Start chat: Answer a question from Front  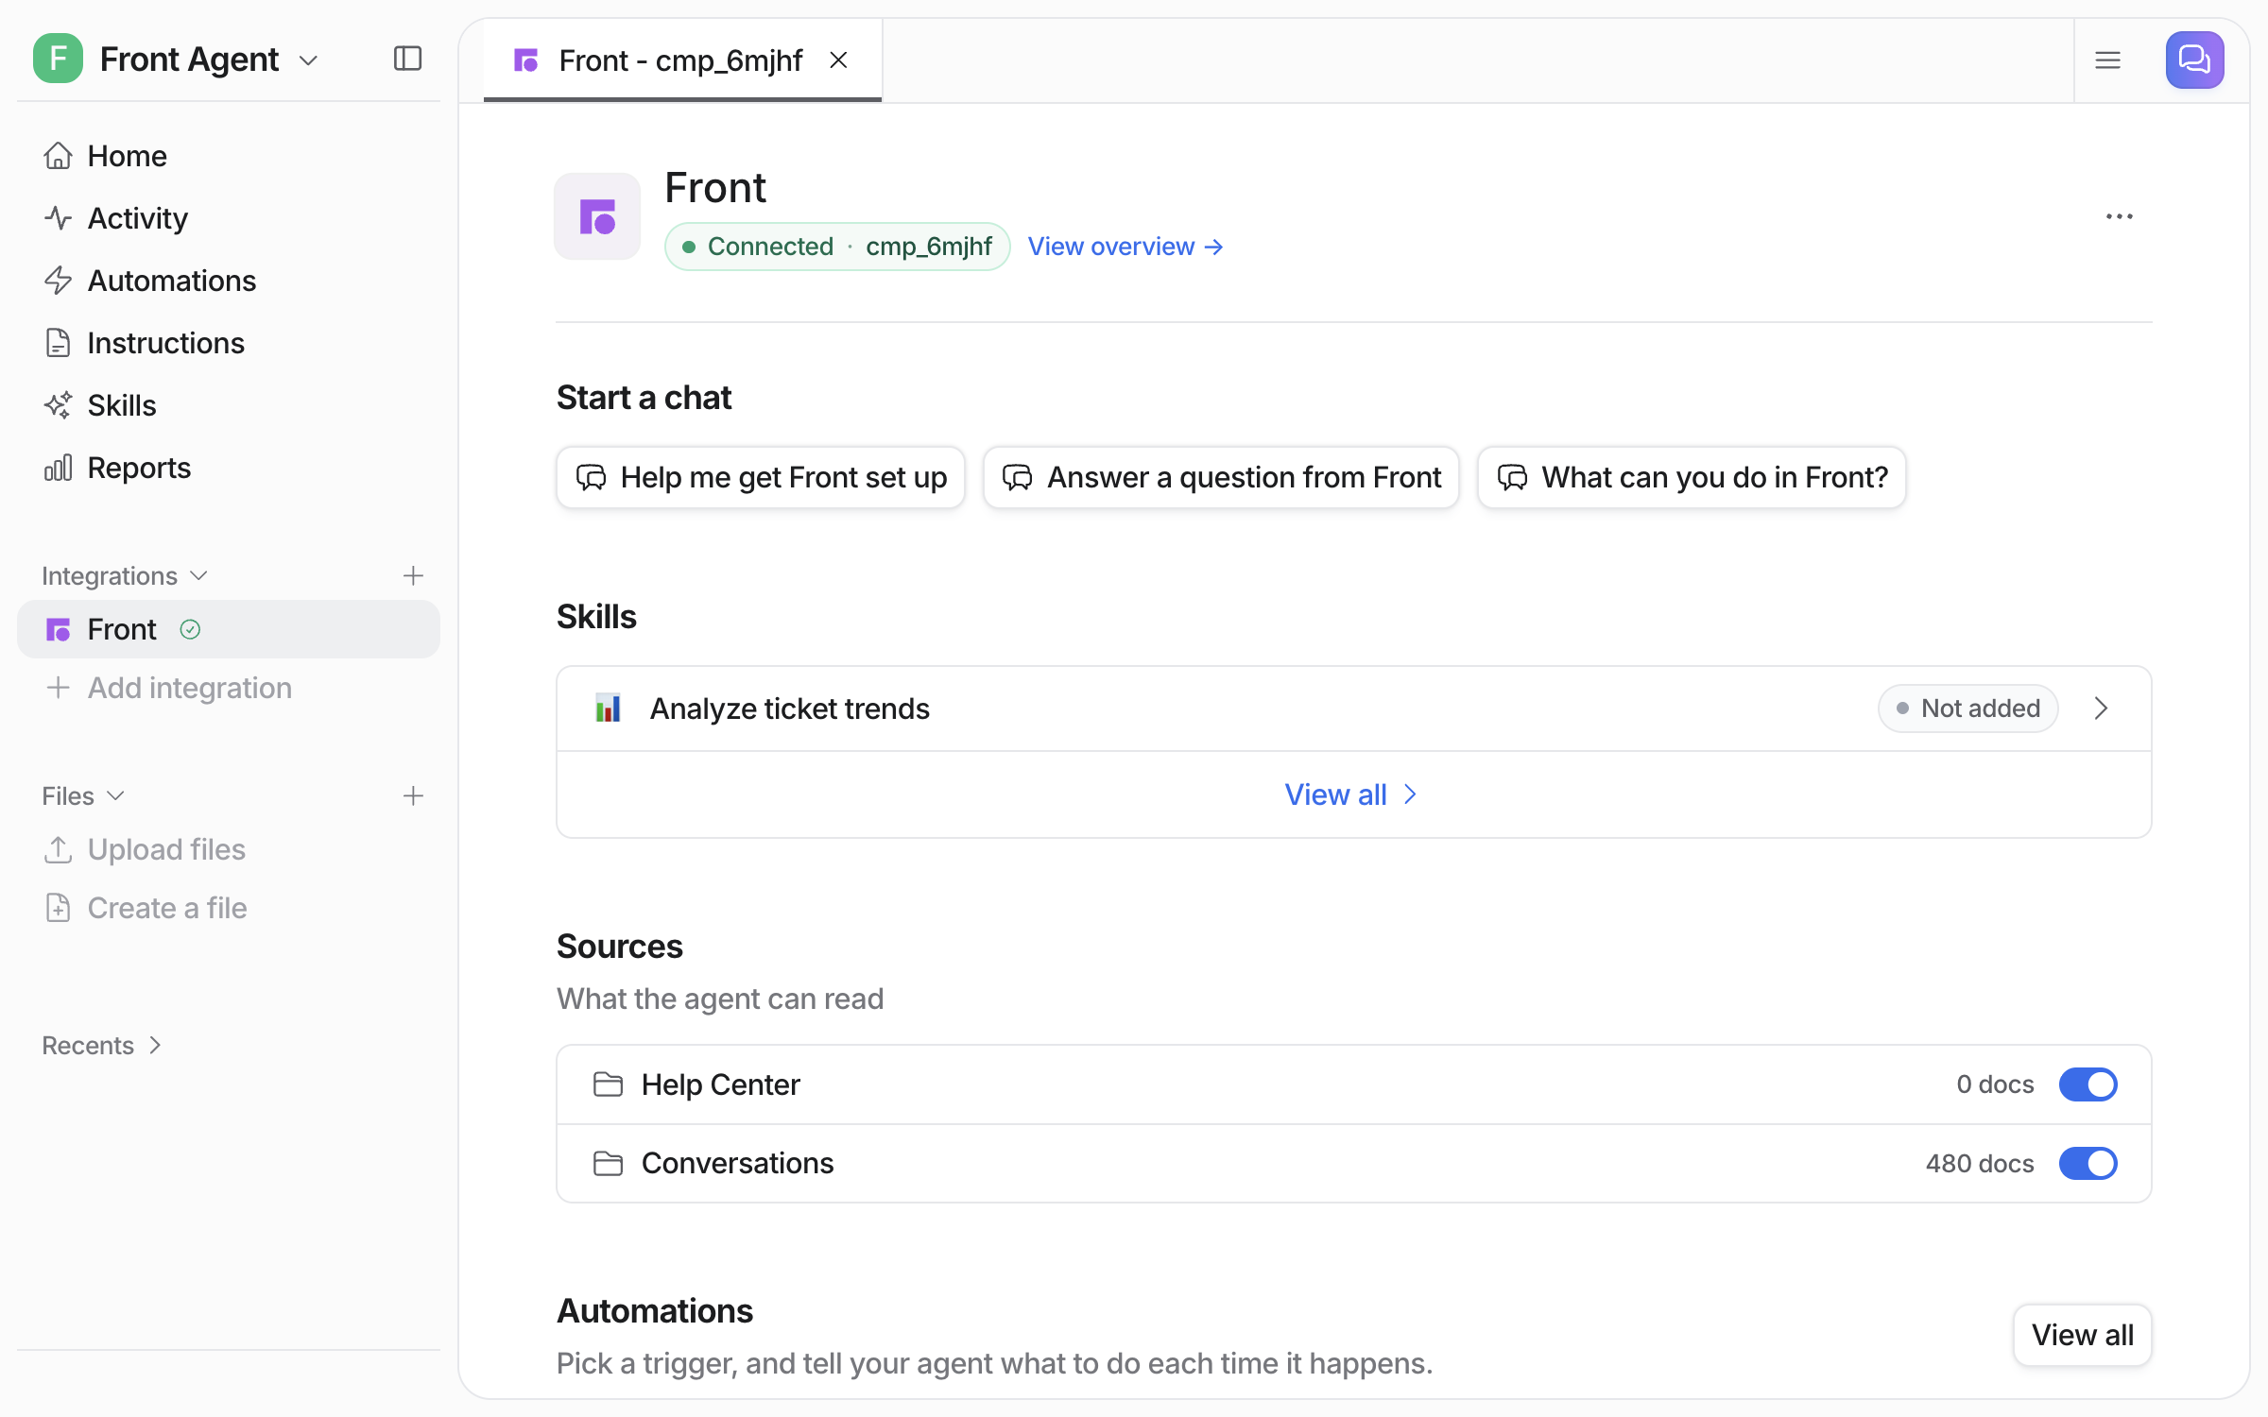click(x=1221, y=477)
